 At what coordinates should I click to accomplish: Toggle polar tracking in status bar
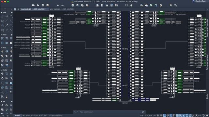(x=168, y=116)
